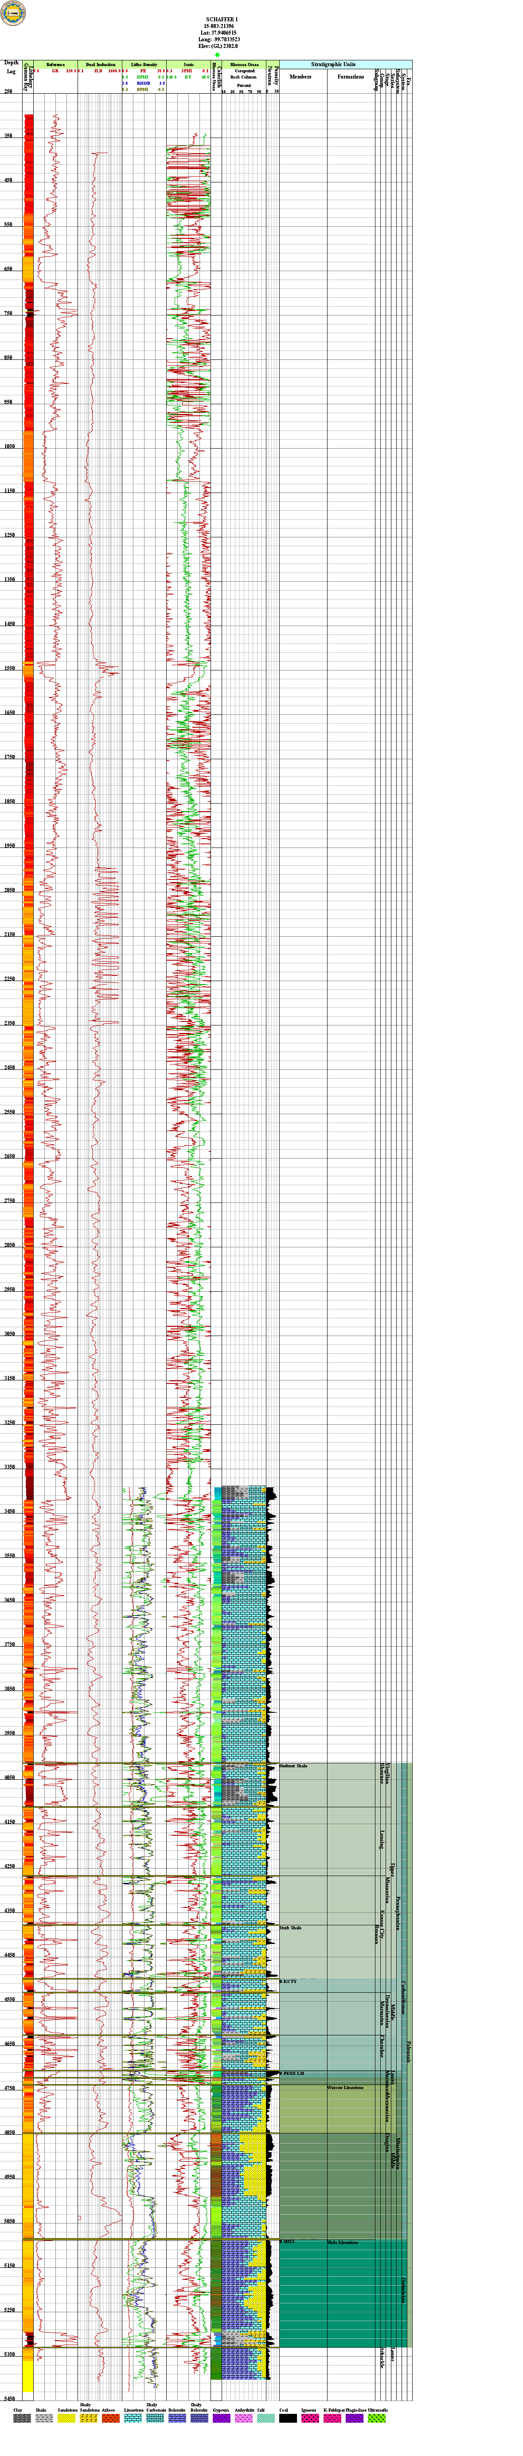Click the black Coal legend swatch

pyautogui.click(x=287, y=2418)
